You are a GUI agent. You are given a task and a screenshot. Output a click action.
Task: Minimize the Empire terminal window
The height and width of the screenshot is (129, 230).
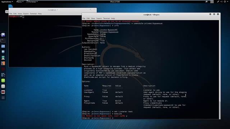(210, 14)
